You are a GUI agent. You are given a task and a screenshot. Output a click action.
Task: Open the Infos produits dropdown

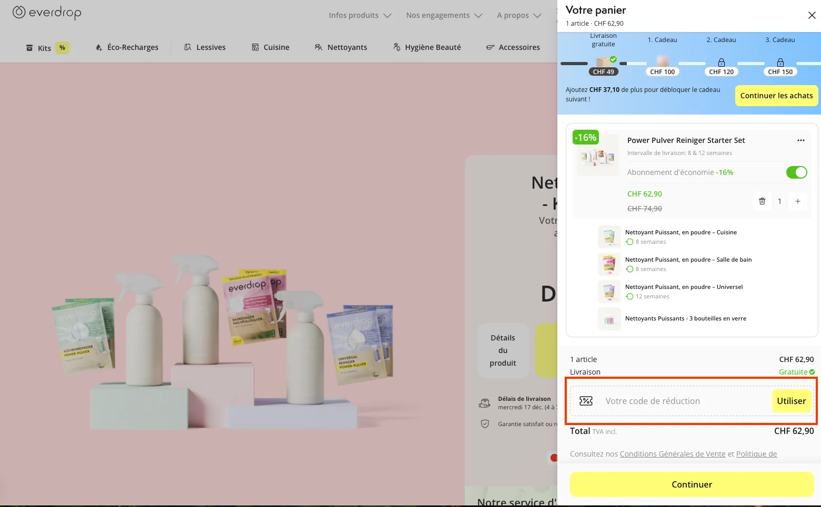[x=359, y=15]
